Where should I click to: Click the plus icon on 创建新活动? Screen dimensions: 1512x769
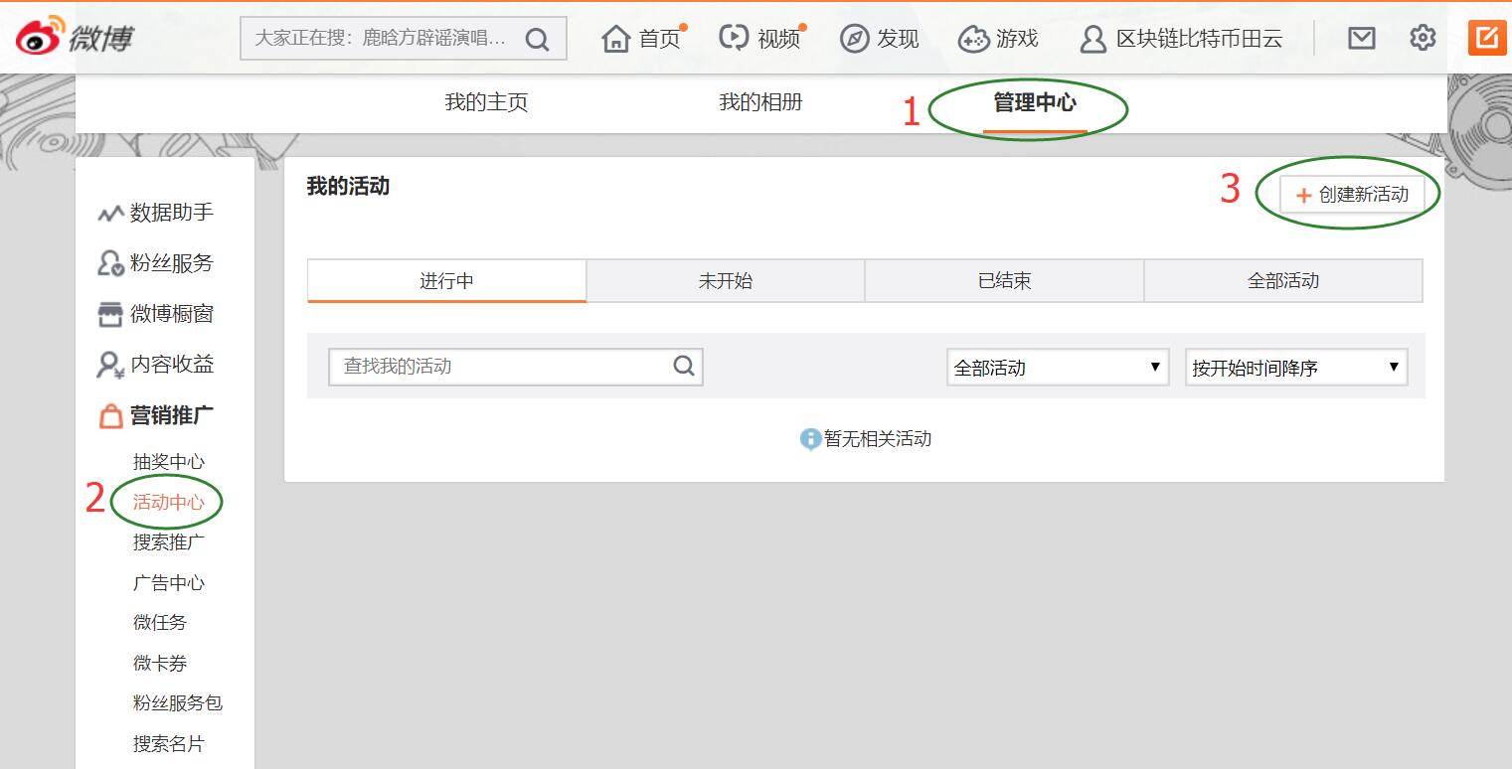point(1303,196)
